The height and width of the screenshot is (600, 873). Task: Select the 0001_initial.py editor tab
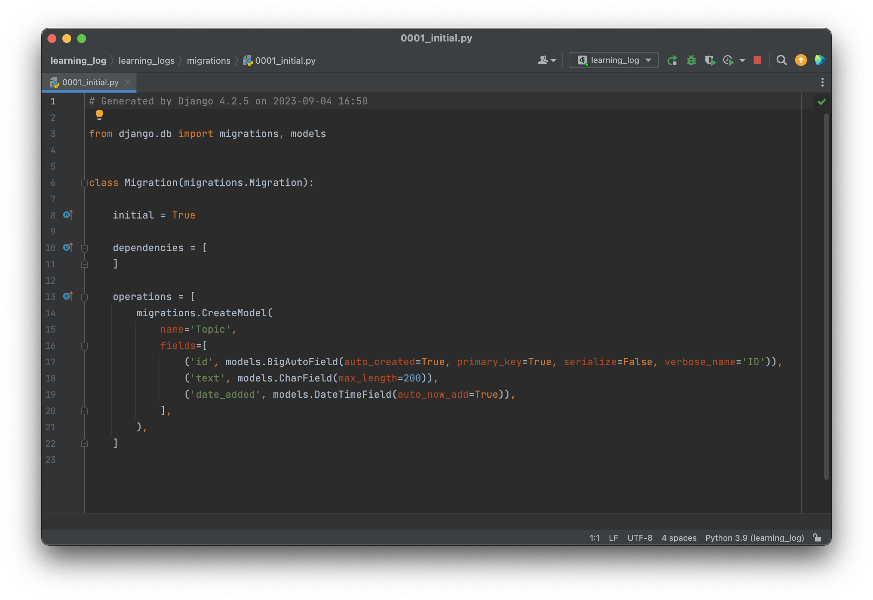pos(89,82)
